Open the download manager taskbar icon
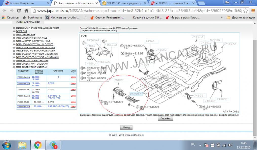This screenshot has width=257, height=150. [53, 145]
